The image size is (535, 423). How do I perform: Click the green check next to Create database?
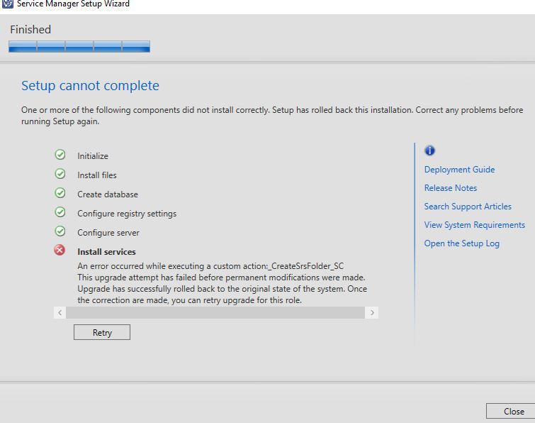(60, 193)
